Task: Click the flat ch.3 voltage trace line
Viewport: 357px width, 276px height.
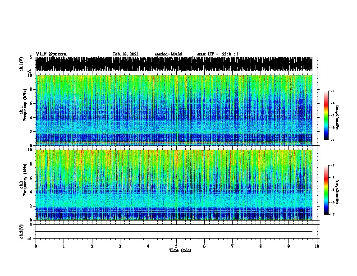Action: click(x=174, y=232)
